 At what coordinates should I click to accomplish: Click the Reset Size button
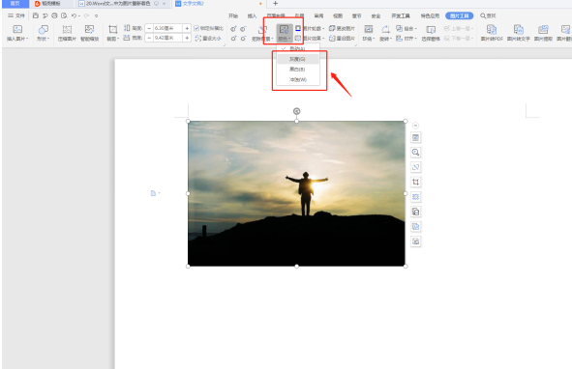208,38
